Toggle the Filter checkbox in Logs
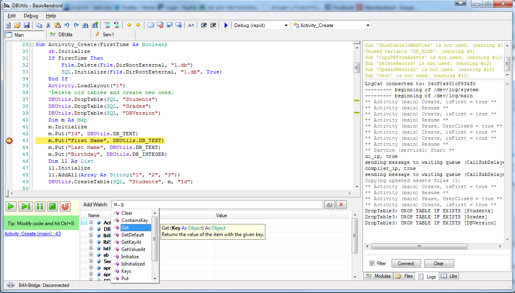The width and height of the screenshot is (515, 293). pyautogui.click(x=372, y=264)
